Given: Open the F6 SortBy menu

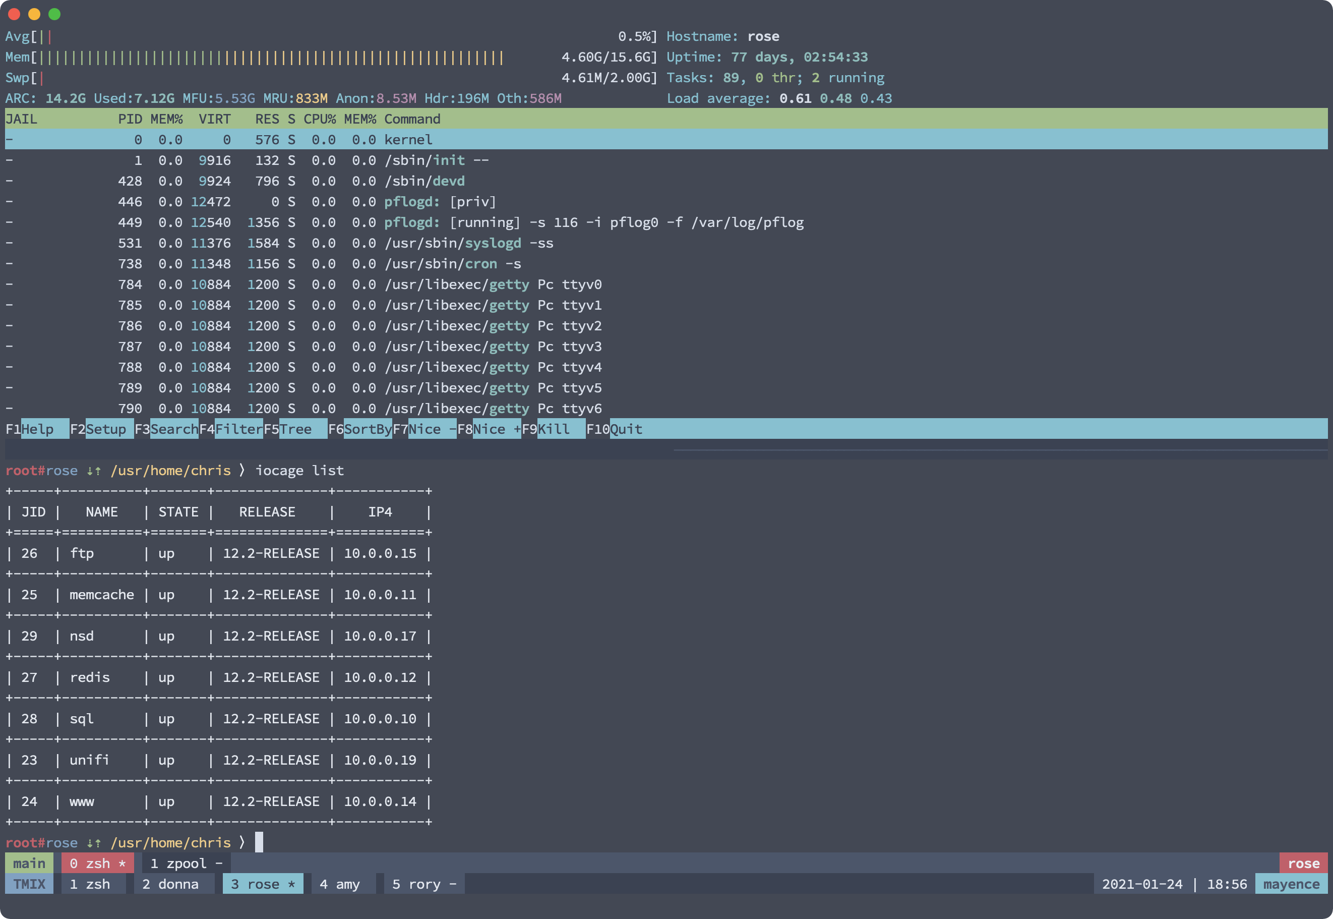Looking at the screenshot, I should (367, 429).
